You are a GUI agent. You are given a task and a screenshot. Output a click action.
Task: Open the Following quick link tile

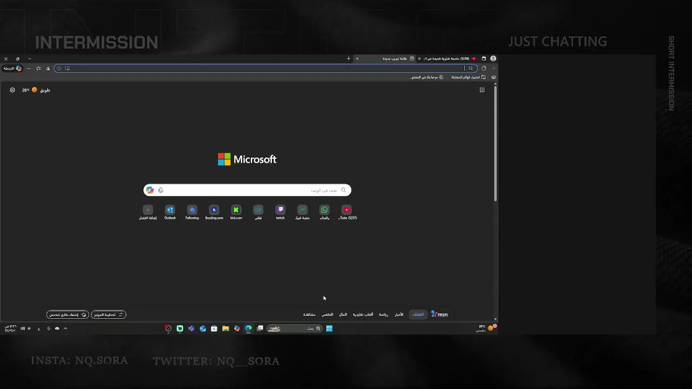[x=192, y=212]
